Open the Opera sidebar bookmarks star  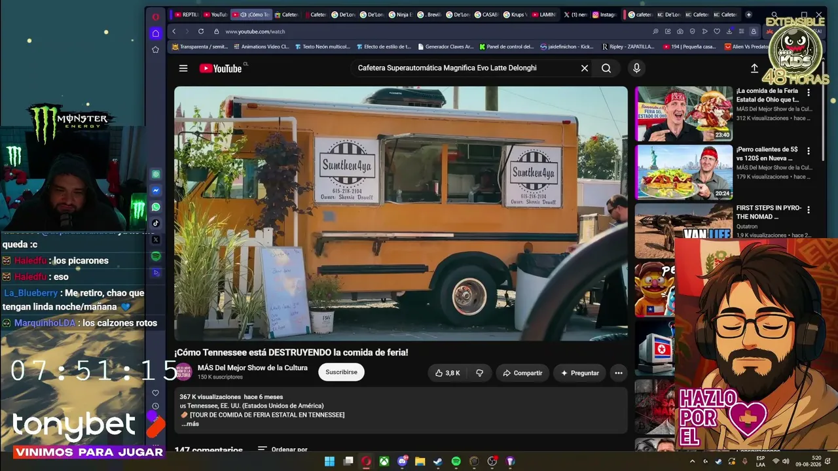point(155,50)
